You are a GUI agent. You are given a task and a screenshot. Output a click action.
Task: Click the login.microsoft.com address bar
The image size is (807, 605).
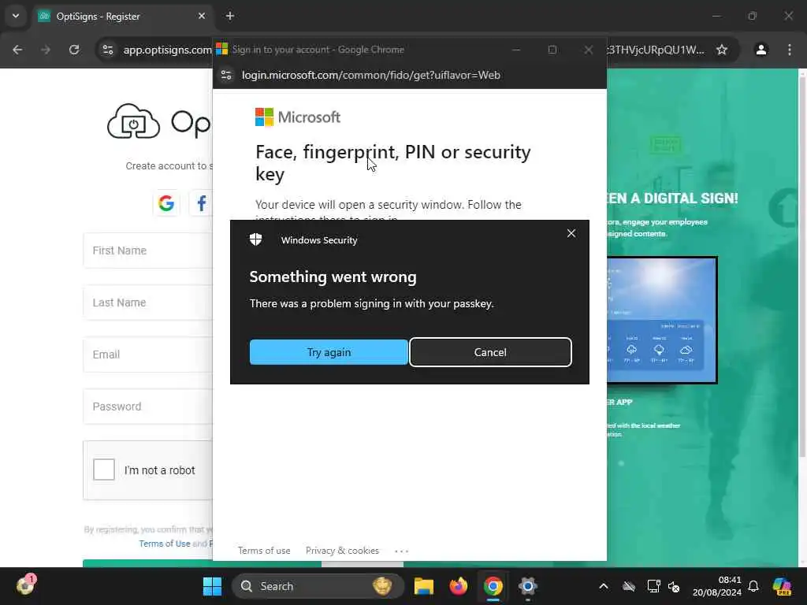[370, 75]
